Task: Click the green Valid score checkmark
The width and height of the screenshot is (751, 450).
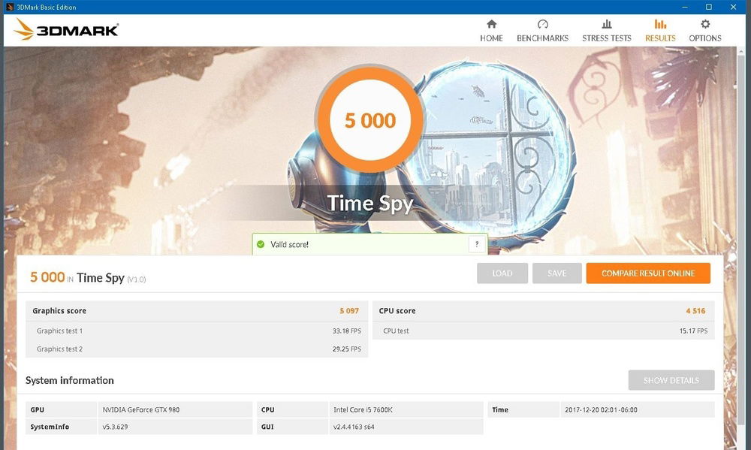Action: (x=261, y=244)
